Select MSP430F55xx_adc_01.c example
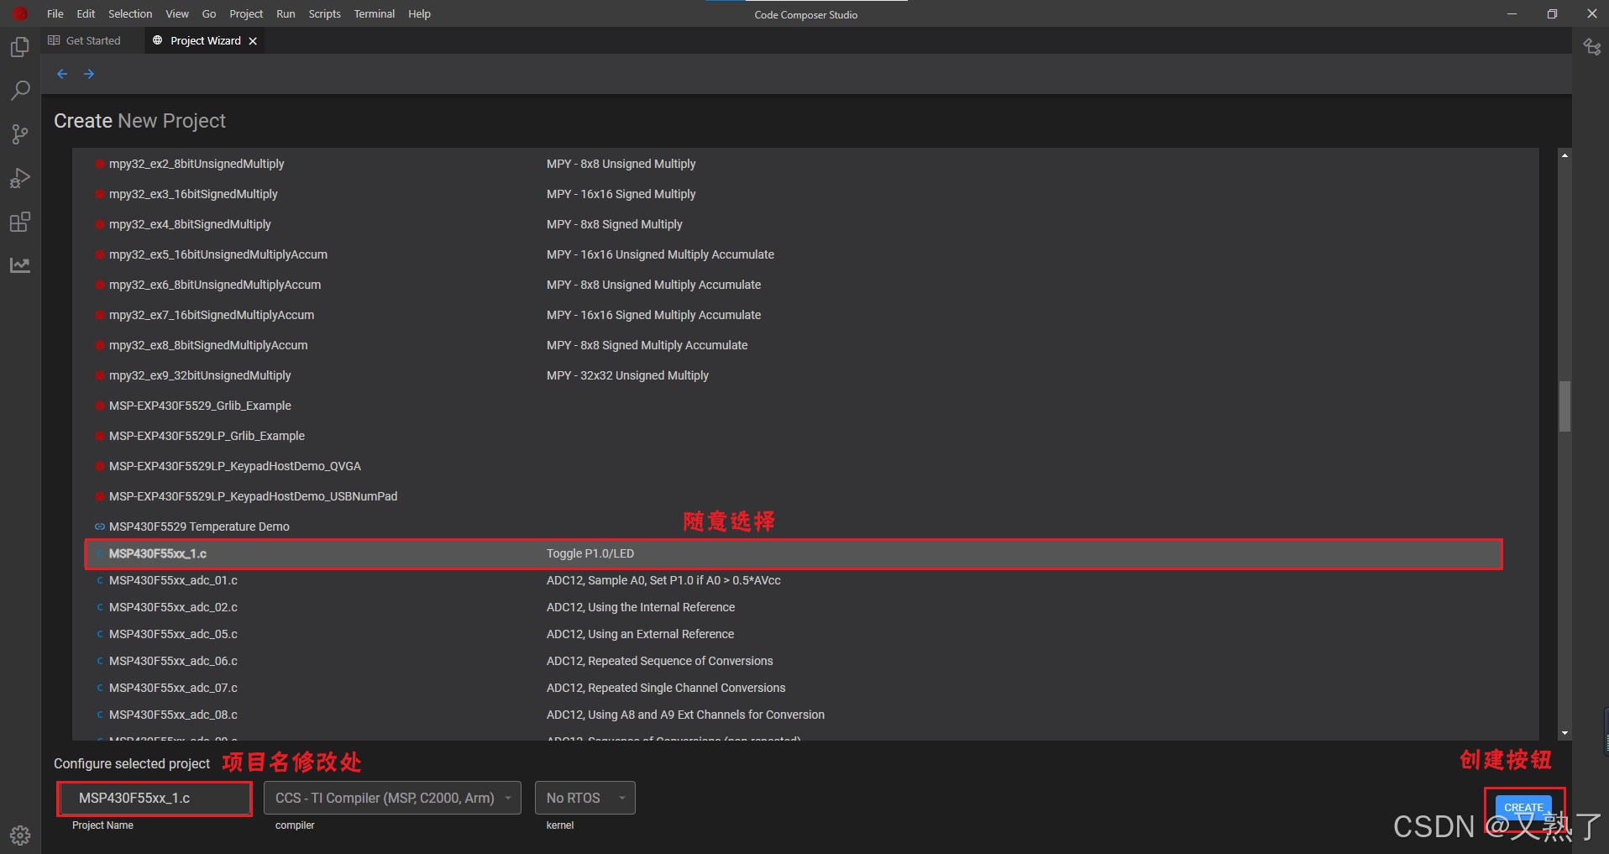Viewport: 1609px width, 854px height. [x=173, y=580]
